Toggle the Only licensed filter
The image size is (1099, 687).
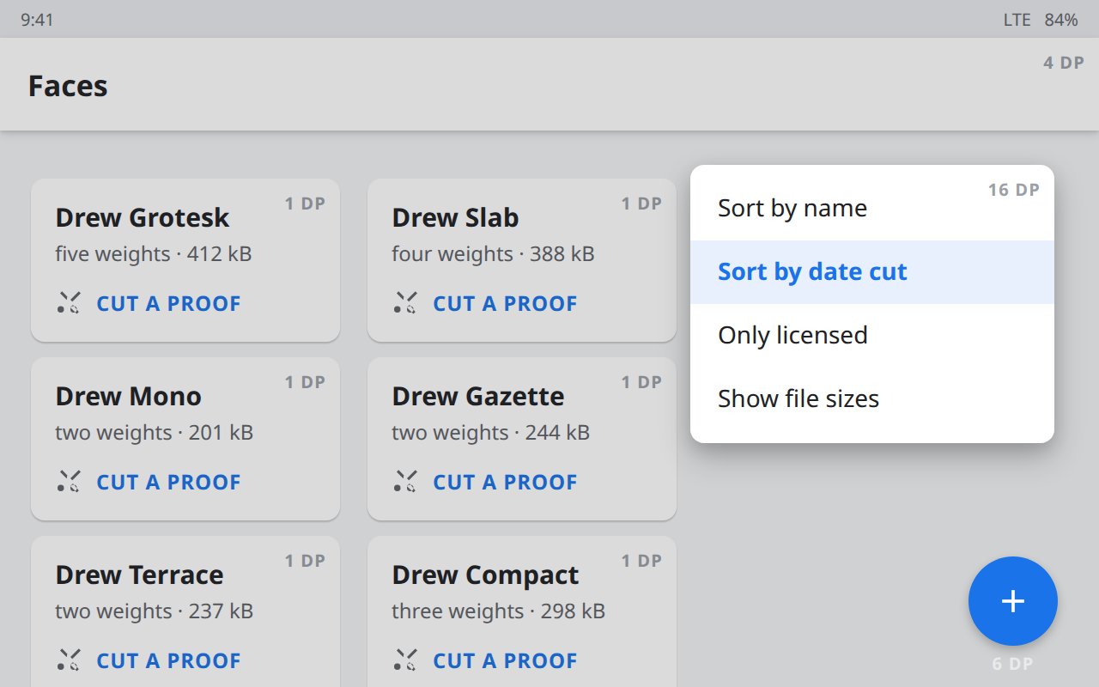[872, 336]
